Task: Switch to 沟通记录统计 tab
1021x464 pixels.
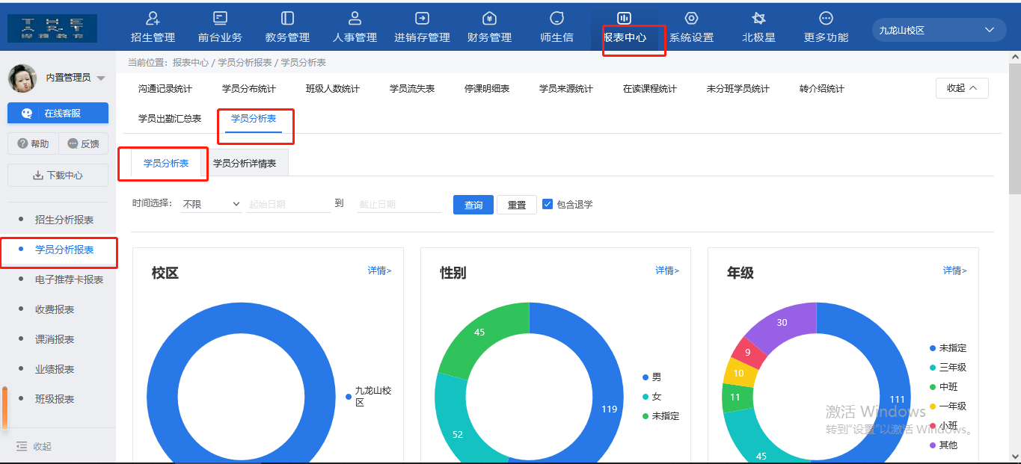Action: click(x=165, y=89)
